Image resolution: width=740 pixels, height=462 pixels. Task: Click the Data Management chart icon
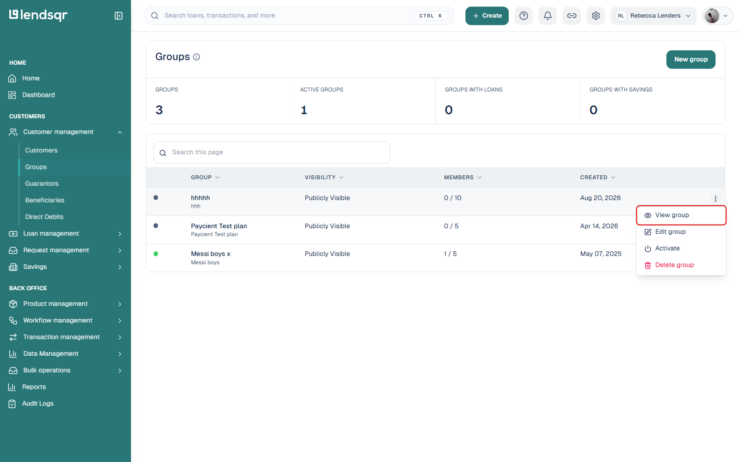pyautogui.click(x=13, y=354)
